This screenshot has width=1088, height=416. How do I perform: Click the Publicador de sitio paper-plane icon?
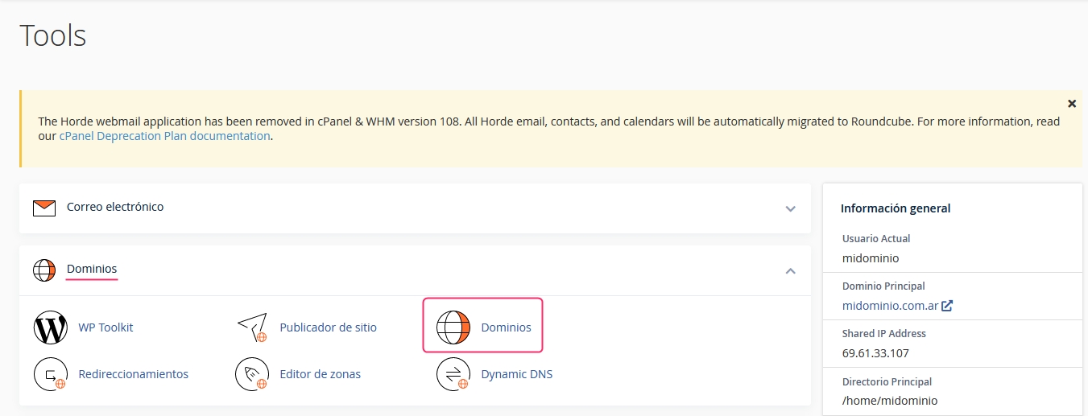[x=251, y=327]
